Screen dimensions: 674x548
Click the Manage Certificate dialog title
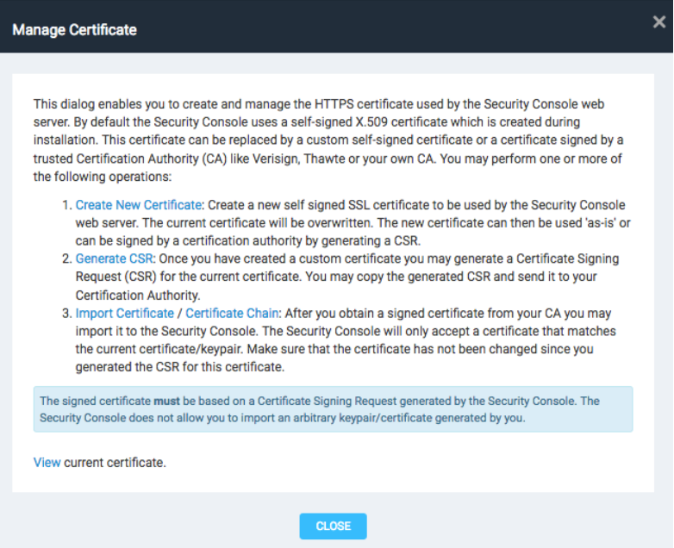pyautogui.click(x=74, y=30)
